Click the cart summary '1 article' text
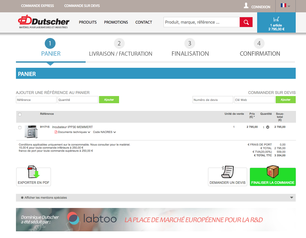This screenshot has width=306, height=238. [x=276, y=25]
